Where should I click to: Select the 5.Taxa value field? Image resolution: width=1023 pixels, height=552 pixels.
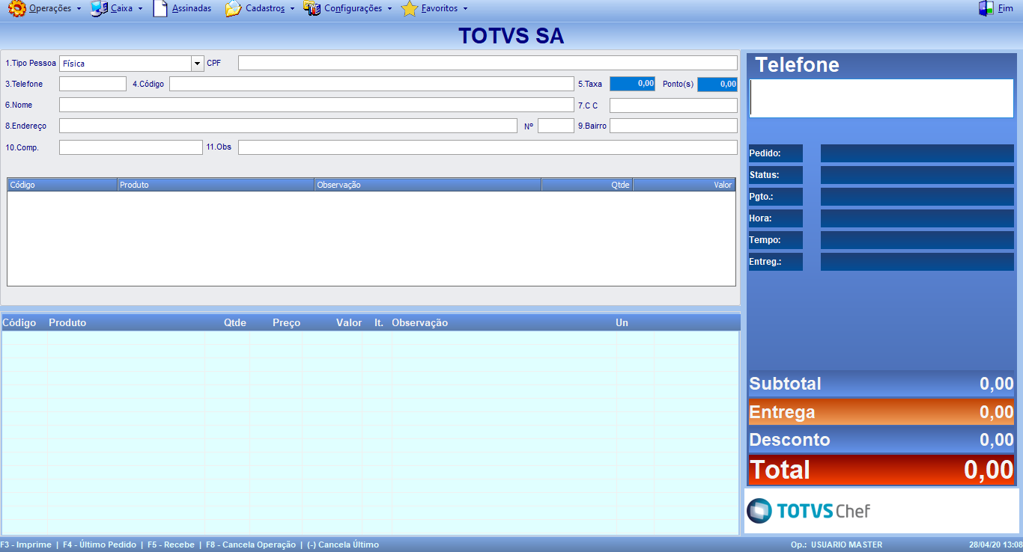632,84
